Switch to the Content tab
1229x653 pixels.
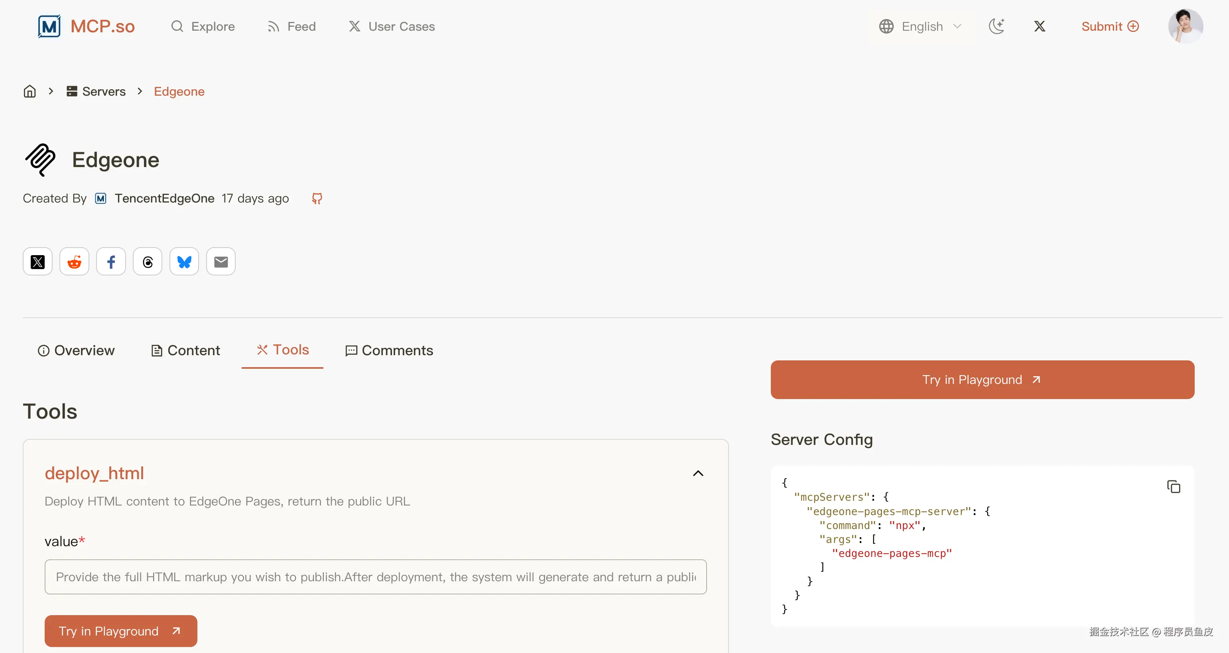click(x=185, y=350)
